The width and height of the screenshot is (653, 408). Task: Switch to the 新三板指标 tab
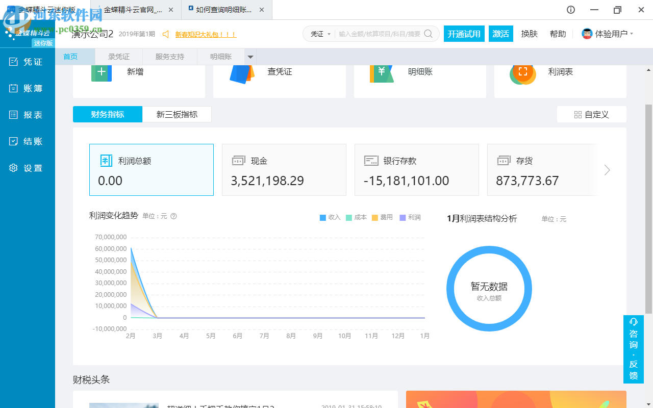tap(177, 114)
